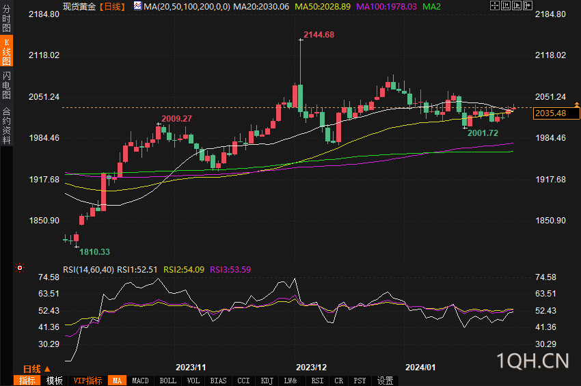Click the MA indicator chart icon

tap(137, 5)
